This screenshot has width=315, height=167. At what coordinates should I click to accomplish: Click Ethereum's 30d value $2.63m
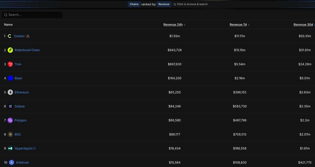click(x=305, y=92)
